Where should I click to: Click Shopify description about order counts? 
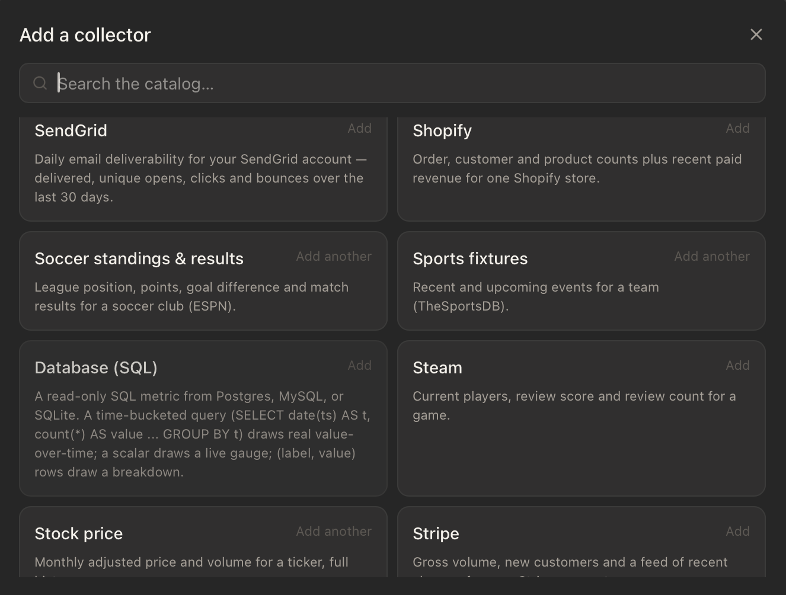[577, 169]
